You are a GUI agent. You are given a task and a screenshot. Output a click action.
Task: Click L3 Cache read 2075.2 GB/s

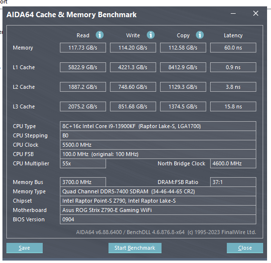(83, 106)
